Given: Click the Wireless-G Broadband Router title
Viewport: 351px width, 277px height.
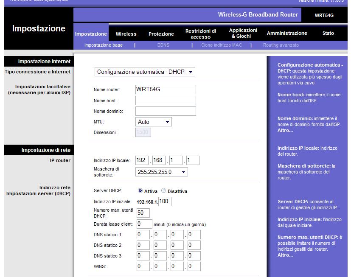Looking at the screenshot, I should (x=258, y=14).
